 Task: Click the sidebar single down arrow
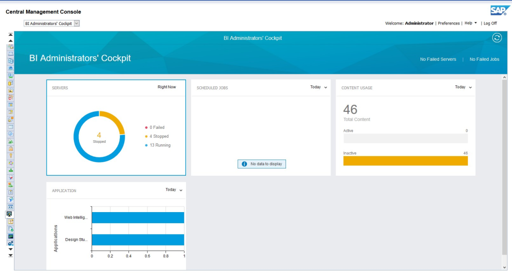click(x=10, y=250)
